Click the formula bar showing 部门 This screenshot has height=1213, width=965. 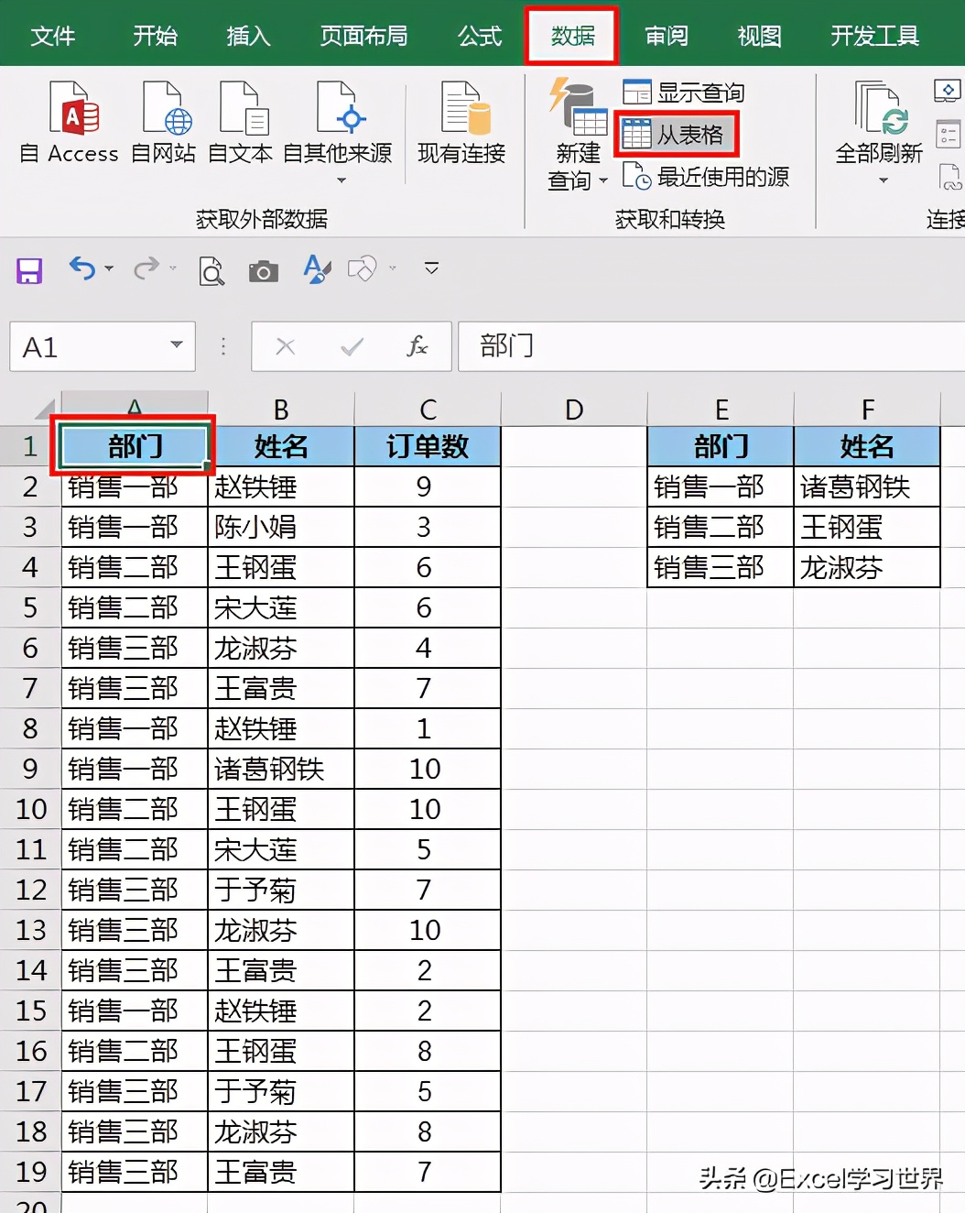click(711, 346)
